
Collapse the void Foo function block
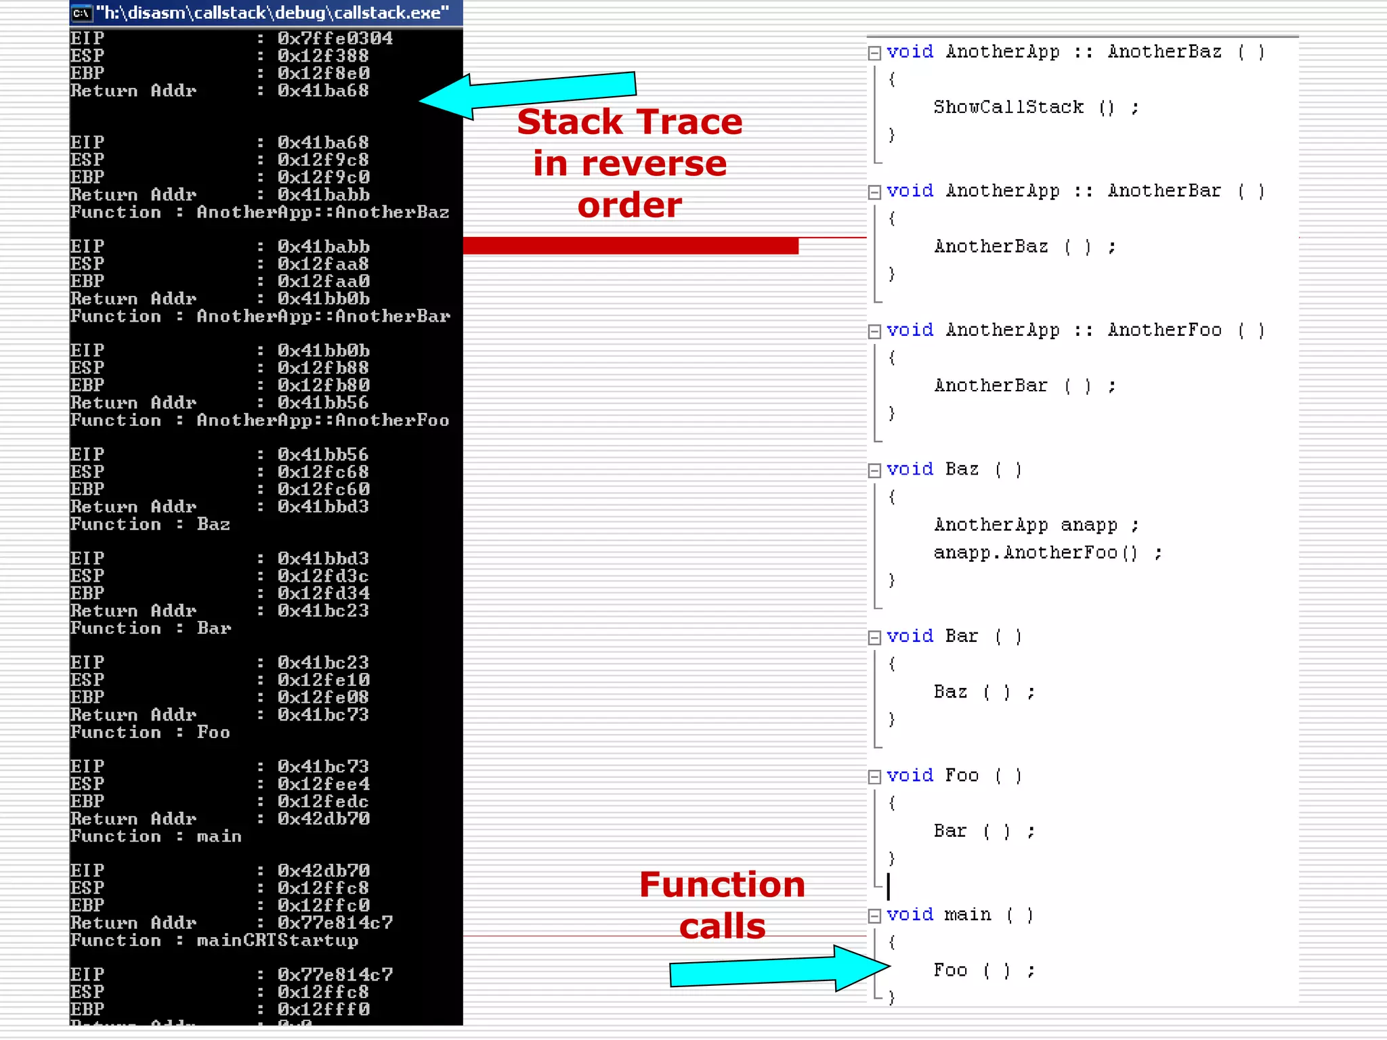pos(874,777)
